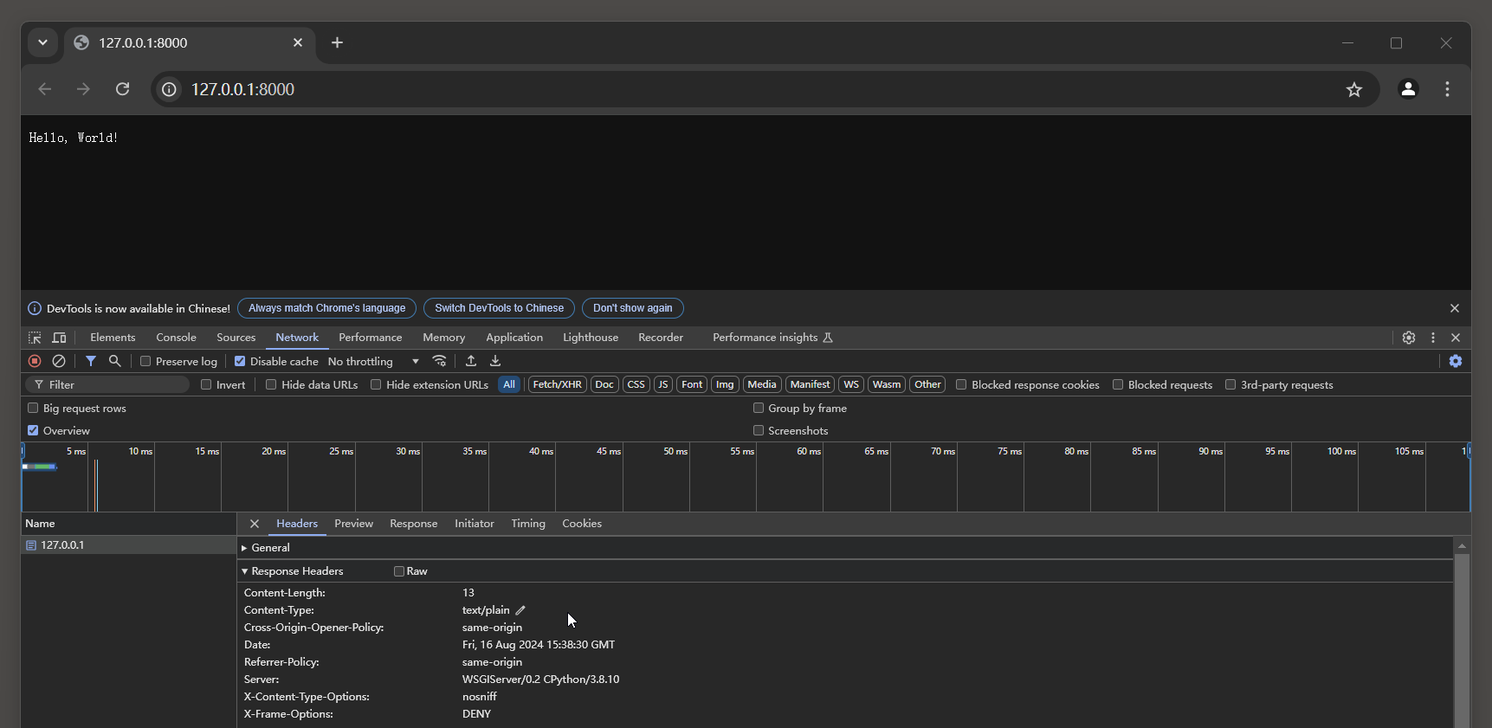Click Switch DevTools to Chinese
Screen dimensions: 1492x728
point(499,308)
